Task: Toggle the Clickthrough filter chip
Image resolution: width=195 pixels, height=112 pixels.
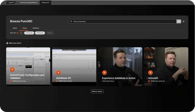Action: coord(29,33)
